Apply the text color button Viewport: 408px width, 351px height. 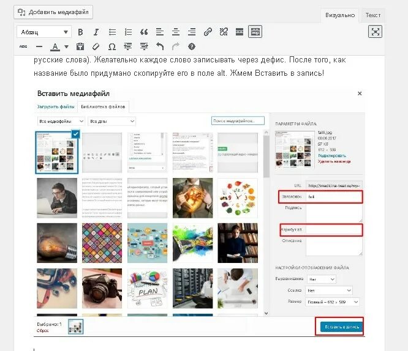tap(55, 46)
